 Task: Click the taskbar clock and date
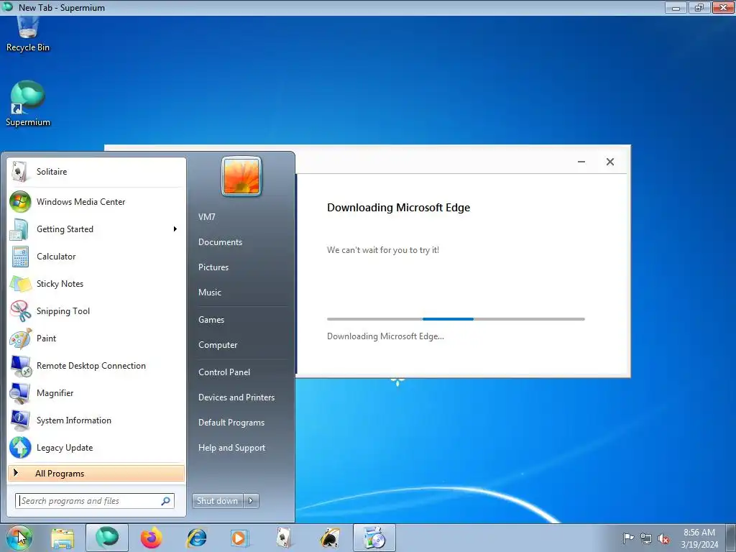click(x=699, y=538)
